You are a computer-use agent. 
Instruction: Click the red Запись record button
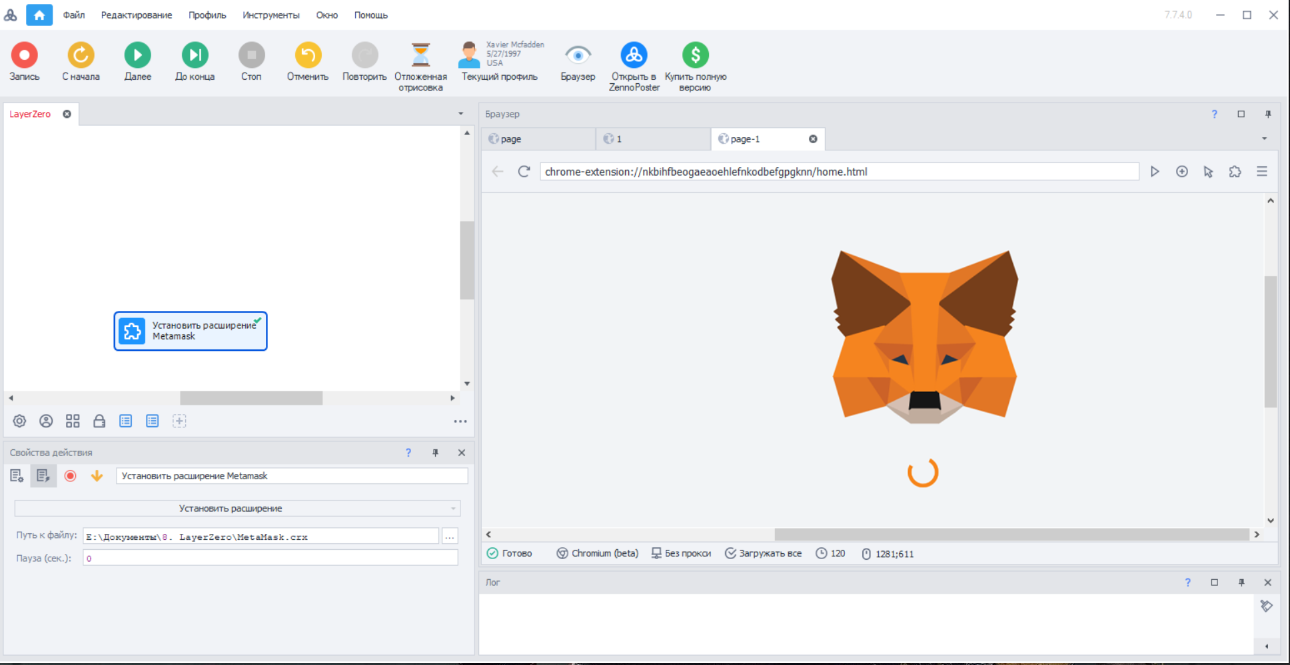point(25,56)
